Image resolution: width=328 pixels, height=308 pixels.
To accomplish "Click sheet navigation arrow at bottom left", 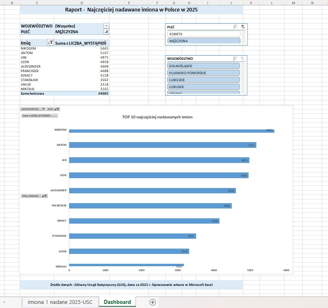I will tap(4, 302).
